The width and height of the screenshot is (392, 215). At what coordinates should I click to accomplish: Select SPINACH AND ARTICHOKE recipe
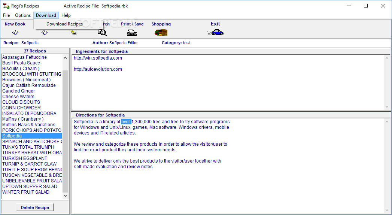click(32, 142)
